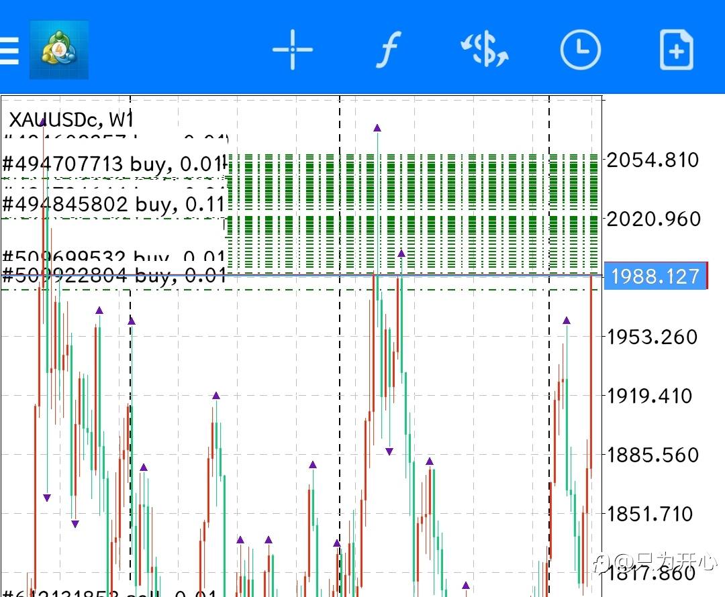This screenshot has width=725, height=597.
Task: Tap order label #494707713 buy
Action: 111,164
